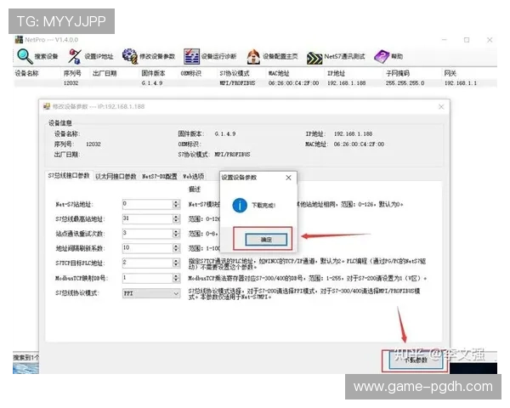Click the MPI/PROFIBUS cell in device list
Image resolution: width=510 pixels, height=408 pixels.
pyautogui.click(x=237, y=83)
